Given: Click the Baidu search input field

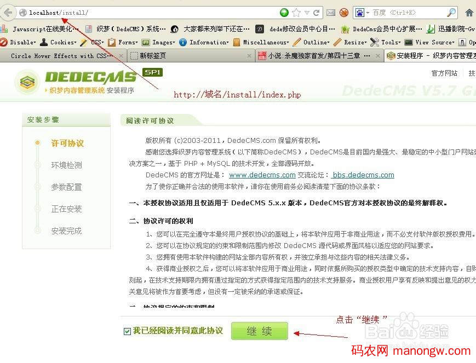Looking at the screenshot, I should [408, 13].
